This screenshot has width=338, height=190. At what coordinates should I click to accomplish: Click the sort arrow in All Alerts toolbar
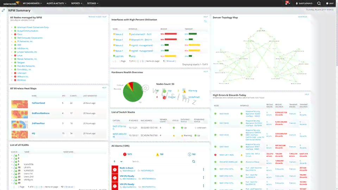pyautogui.click(x=114, y=161)
